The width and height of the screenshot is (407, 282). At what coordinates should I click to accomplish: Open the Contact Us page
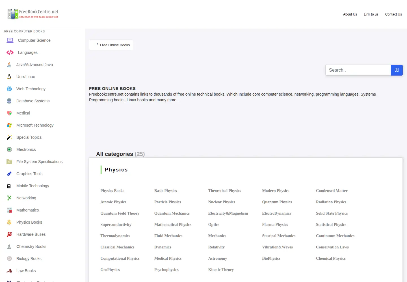tap(393, 14)
